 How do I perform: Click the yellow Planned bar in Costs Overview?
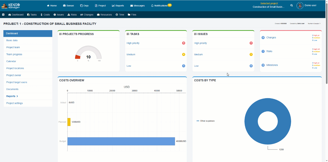tap(69, 122)
